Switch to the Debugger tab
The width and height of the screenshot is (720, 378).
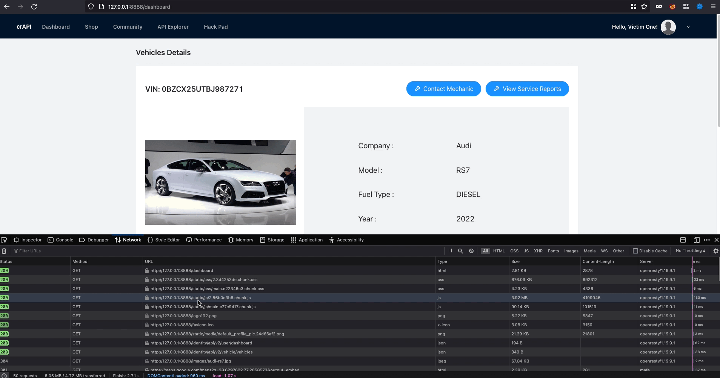pos(94,240)
